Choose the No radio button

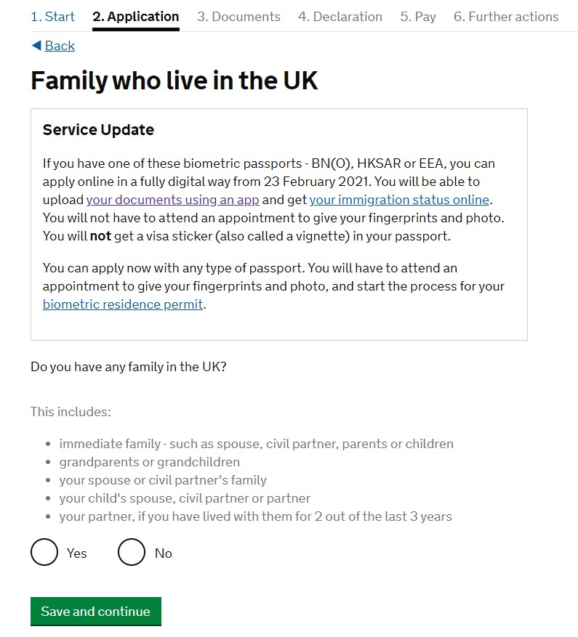coord(132,553)
